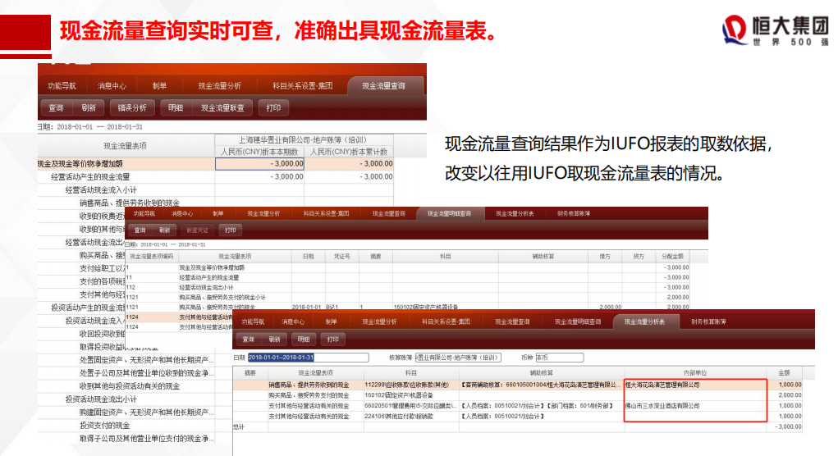Select the active 现金流量明细查询 tab in the middle window
Viewport: 838px width, 456px height.
pos(450,213)
